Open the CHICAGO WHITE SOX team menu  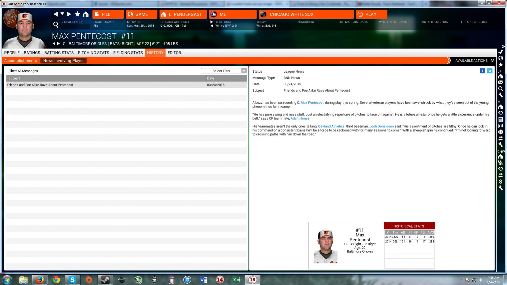(x=306, y=14)
